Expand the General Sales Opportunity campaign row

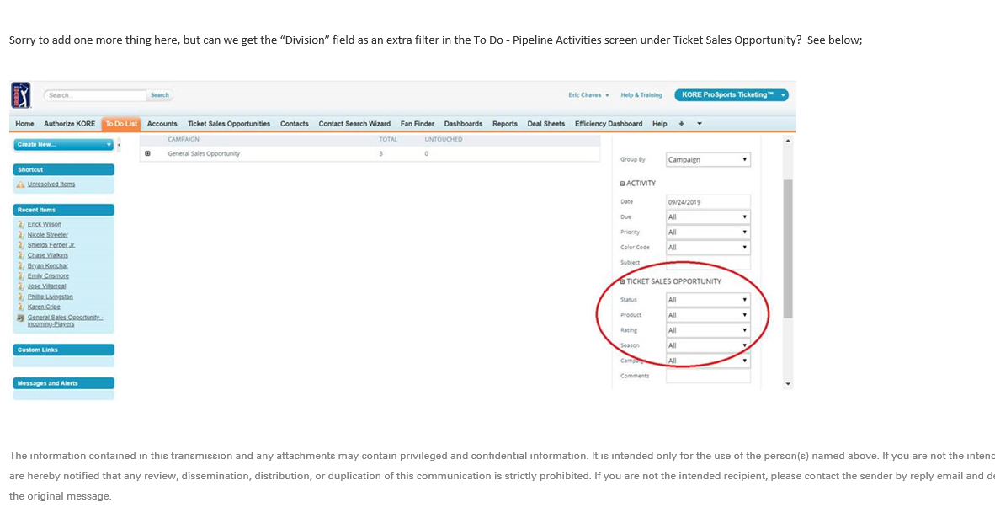148,153
